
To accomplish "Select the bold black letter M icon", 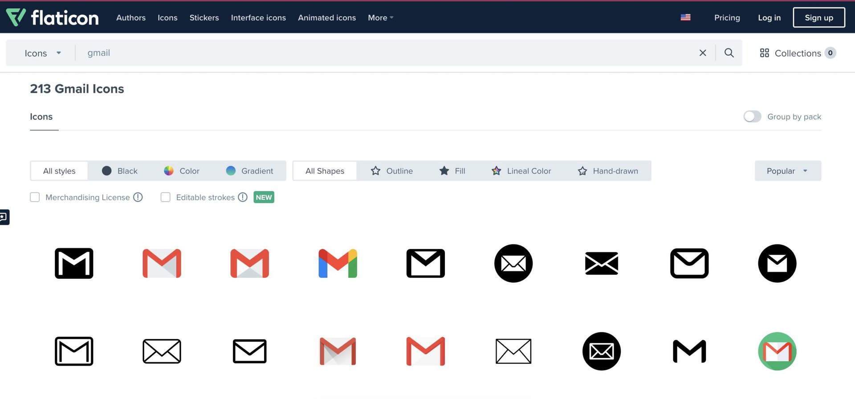I will coord(689,351).
